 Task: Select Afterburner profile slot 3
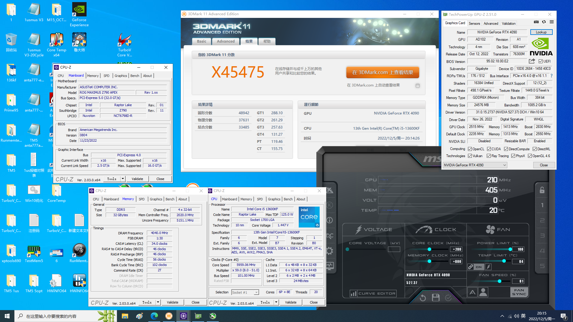(542, 236)
